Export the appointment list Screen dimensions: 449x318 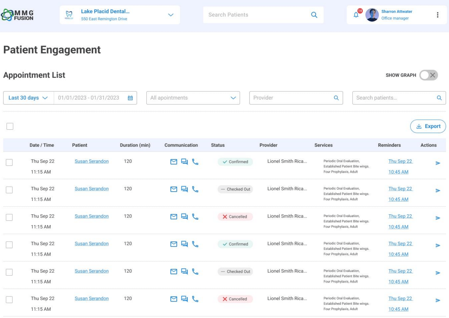pos(428,126)
